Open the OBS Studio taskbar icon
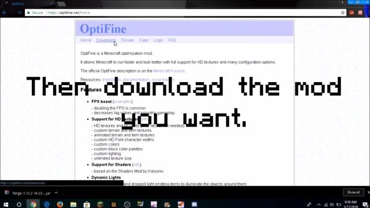Screen dimensions: 370x208 [x=127, y=205]
